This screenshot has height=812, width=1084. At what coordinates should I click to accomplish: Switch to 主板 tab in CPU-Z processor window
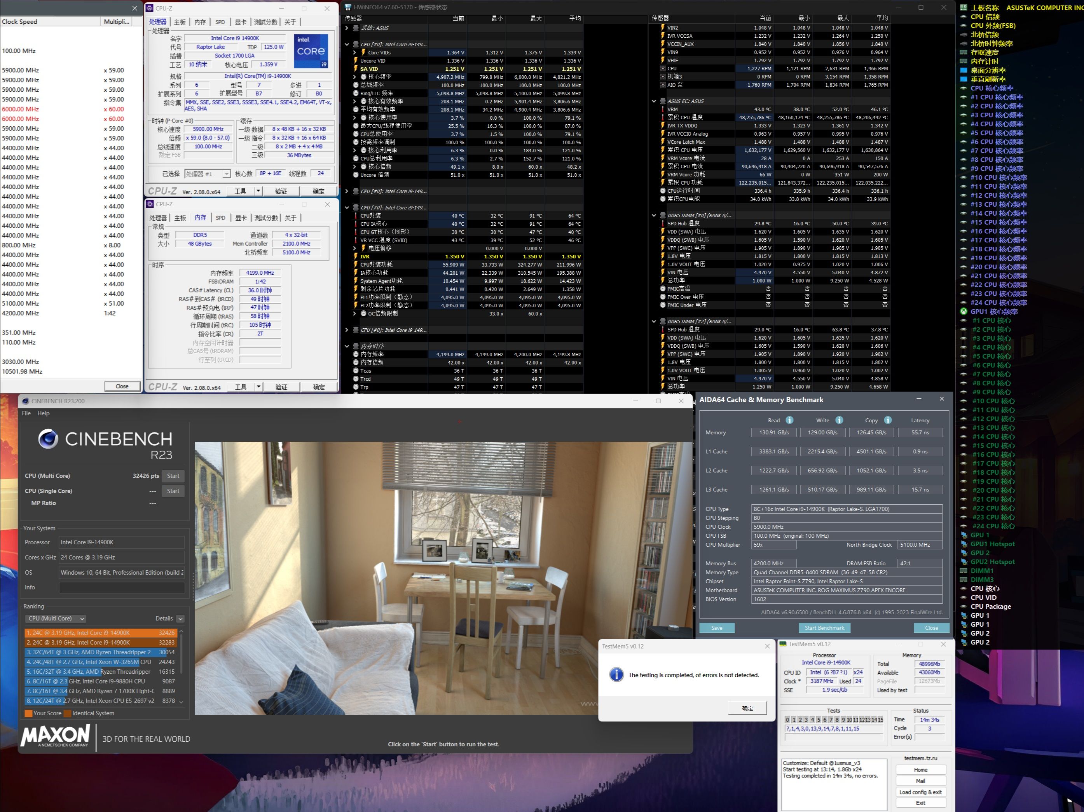point(180,22)
